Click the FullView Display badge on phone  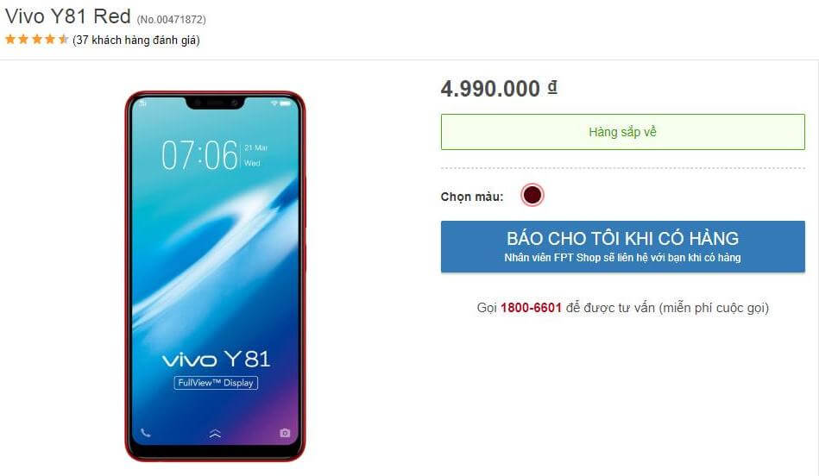click(x=216, y=383)
